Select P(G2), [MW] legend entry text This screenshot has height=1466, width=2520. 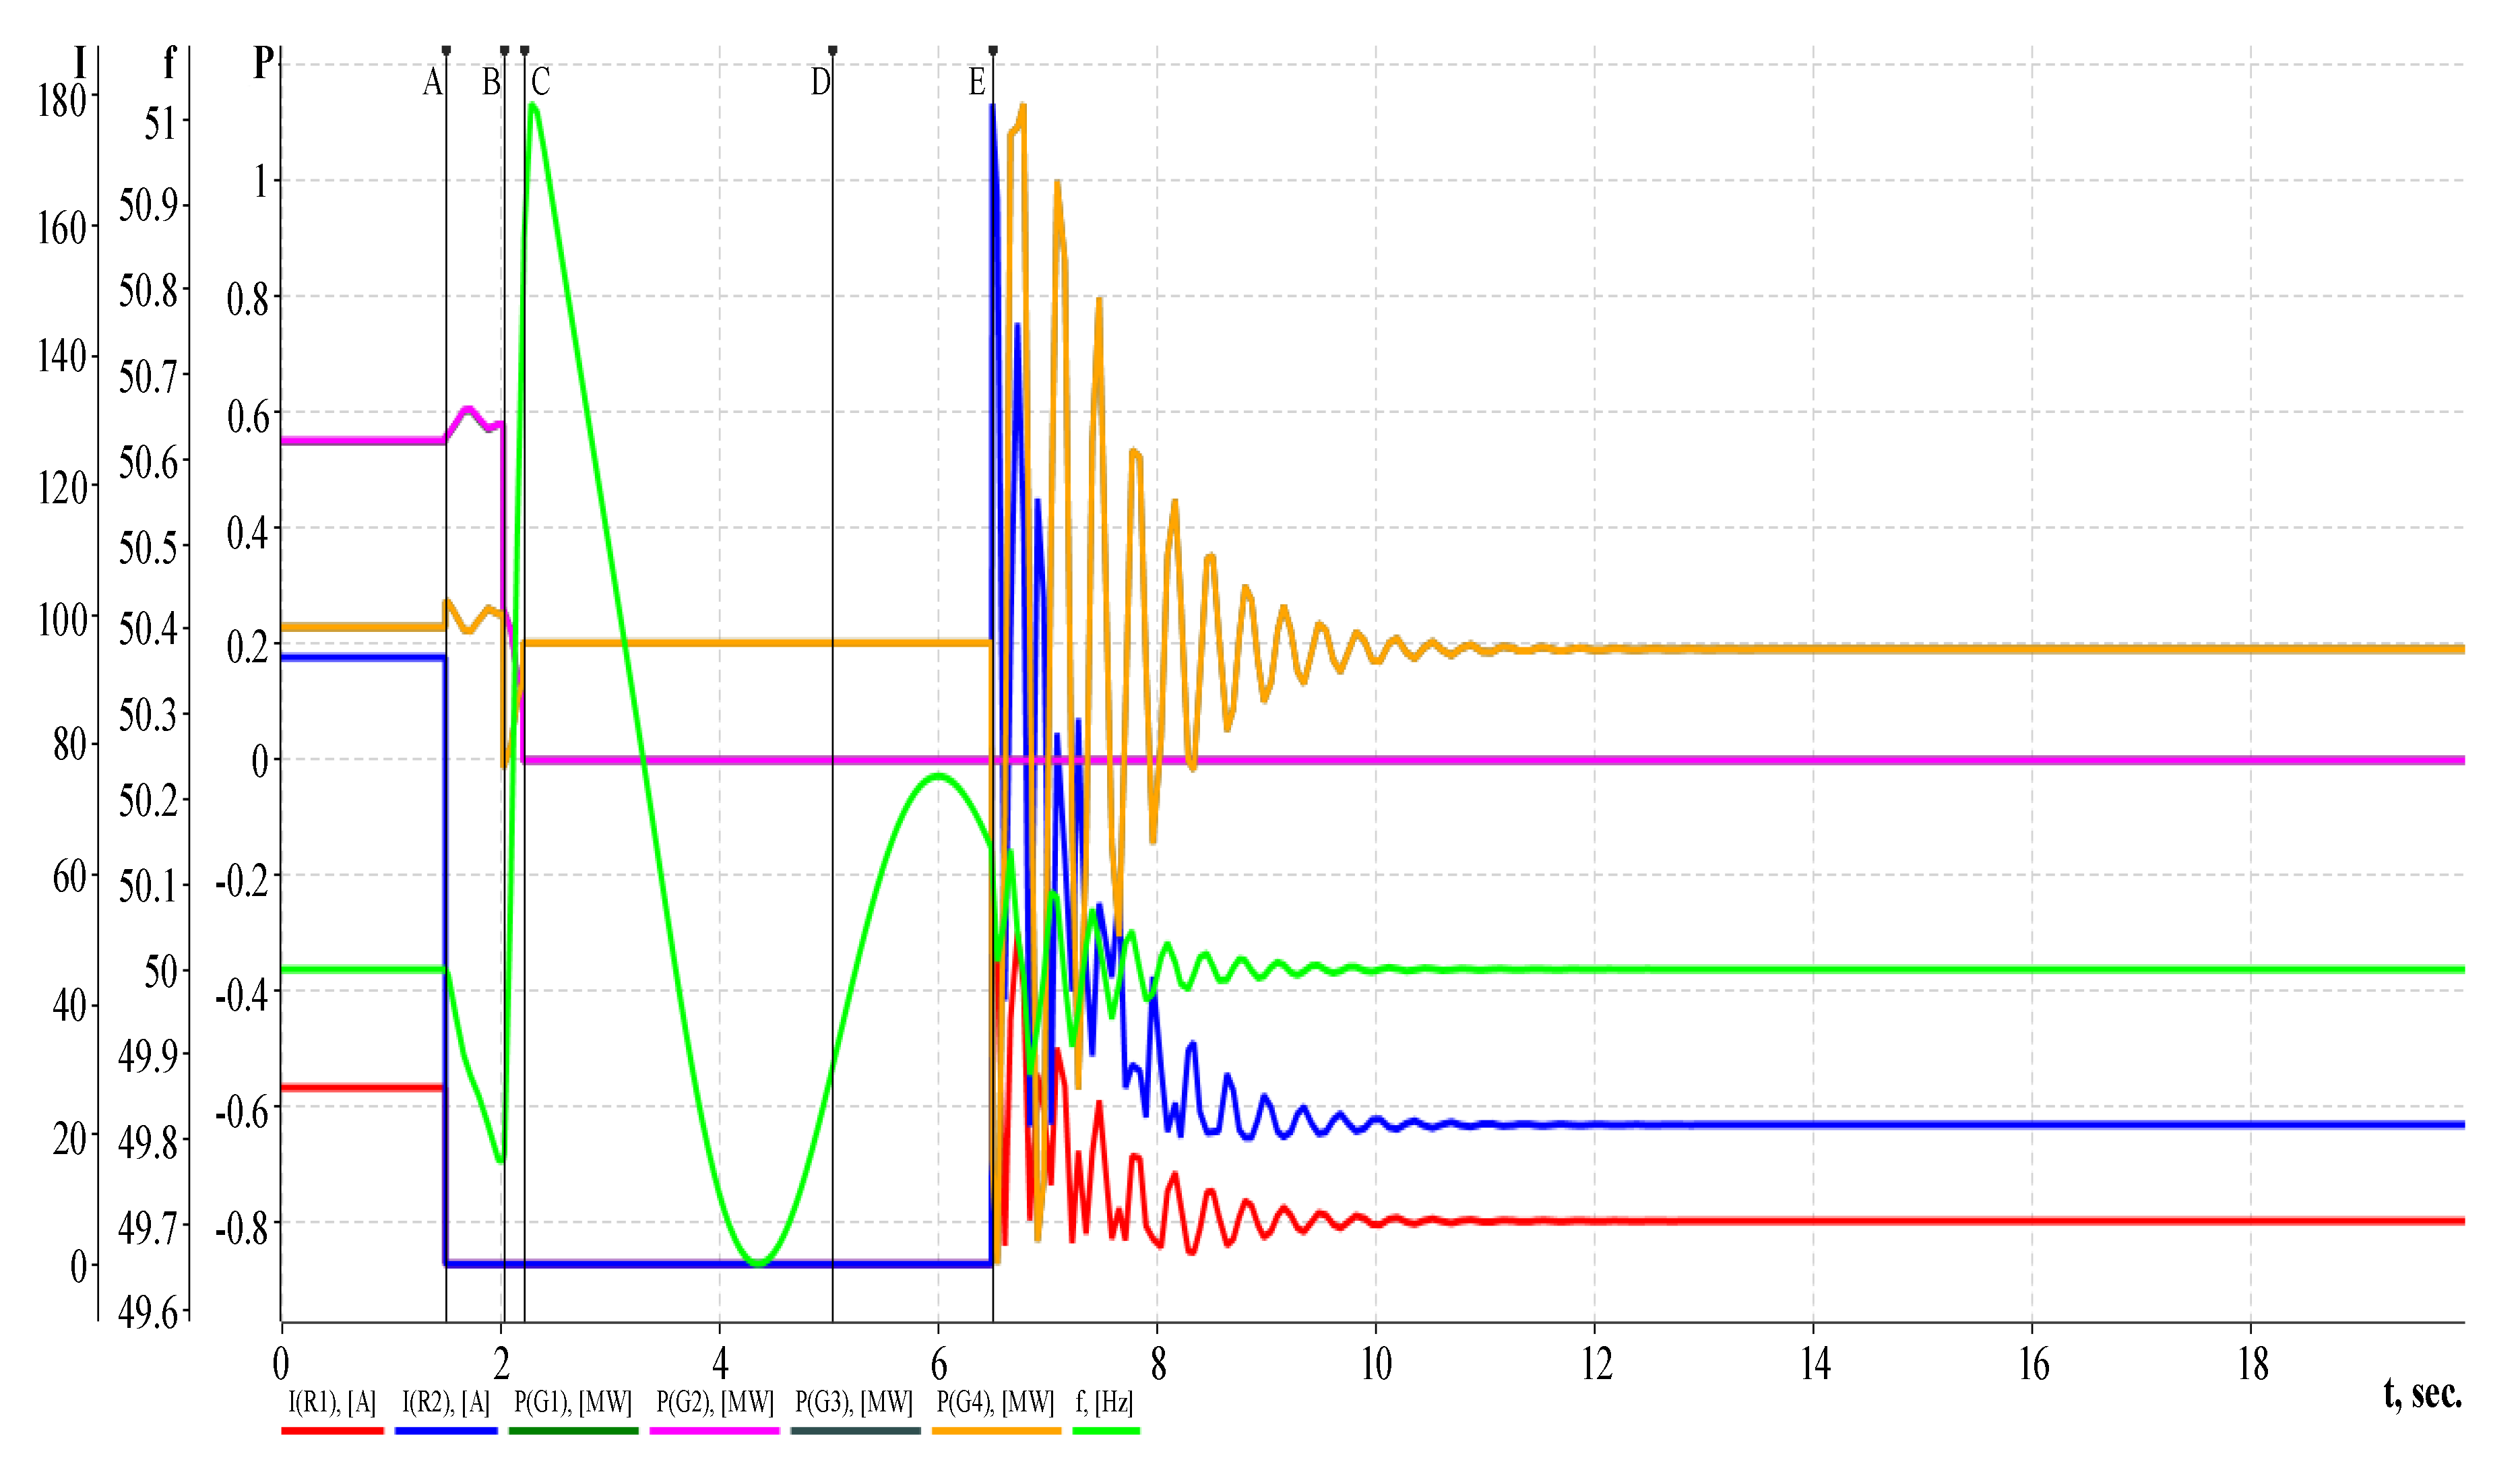pyautogui.click(x=715, y=1403)
